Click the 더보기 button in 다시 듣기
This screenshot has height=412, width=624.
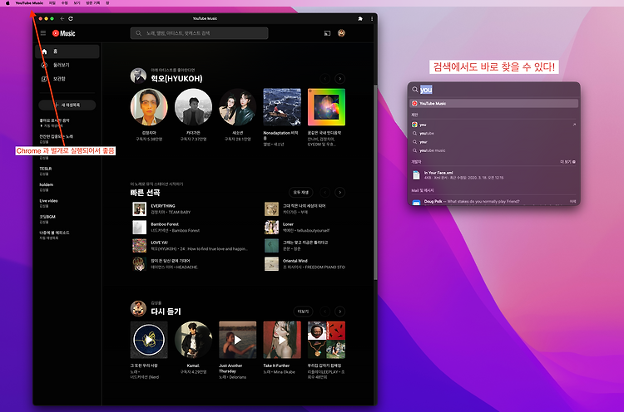point(303,311)
